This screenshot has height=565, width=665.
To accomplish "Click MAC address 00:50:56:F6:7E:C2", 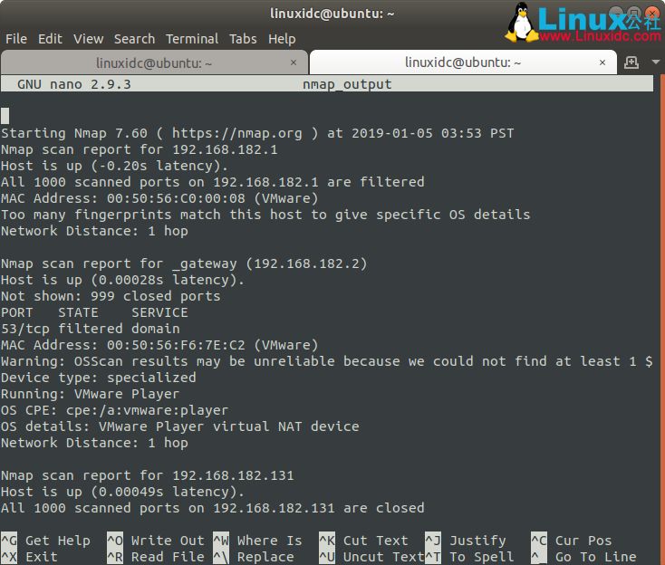I will point(176,345).
